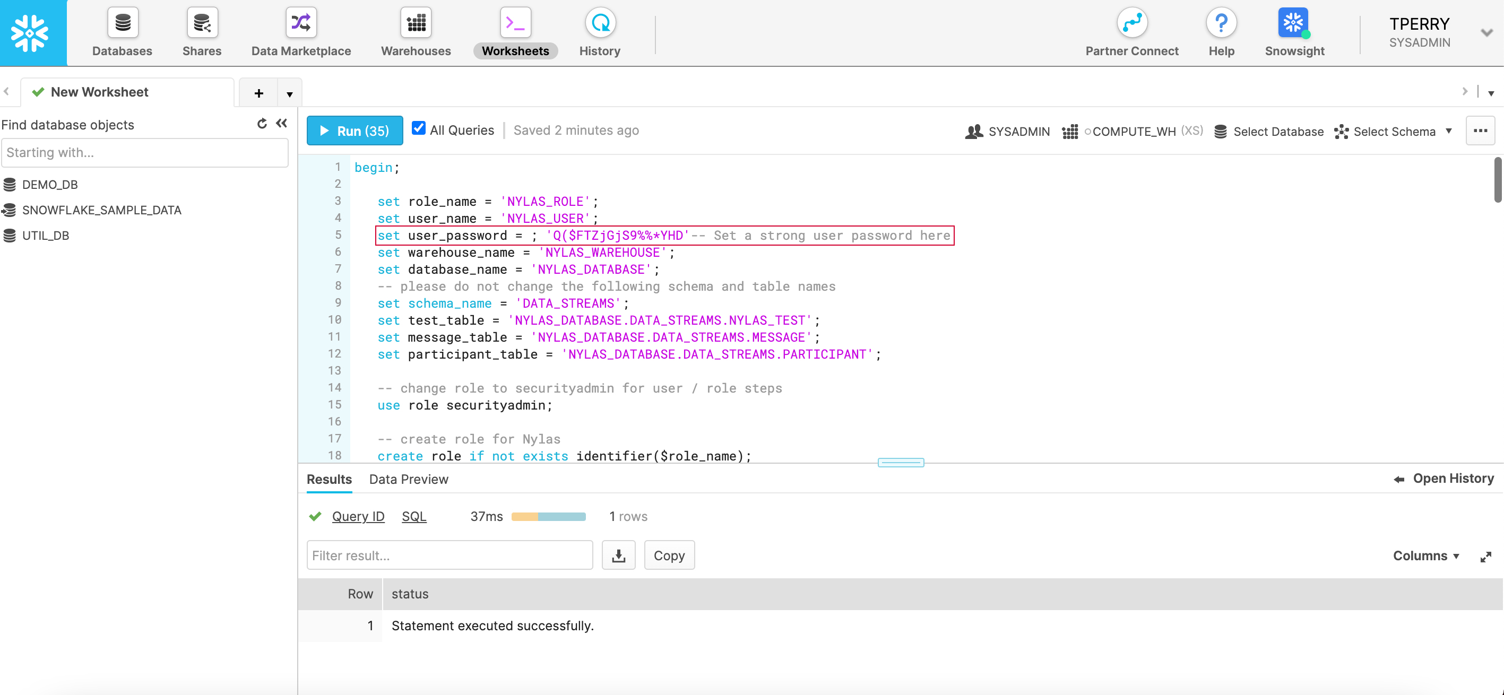Open the History section
Screen dimensions: 1504x695
(600, 32)
